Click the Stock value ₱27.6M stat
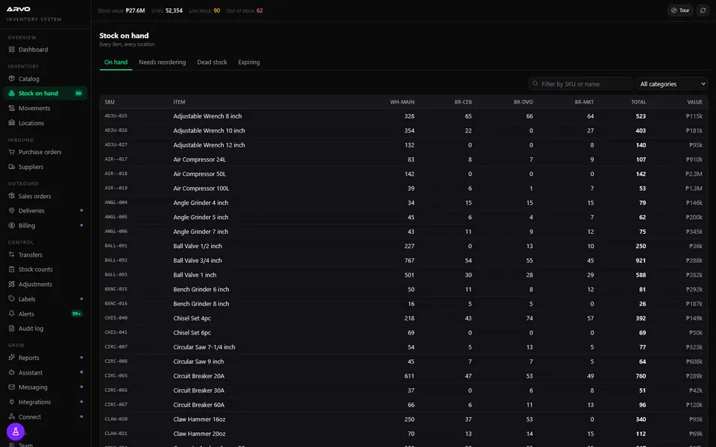The image size is (716, 447). coord(121,10)
